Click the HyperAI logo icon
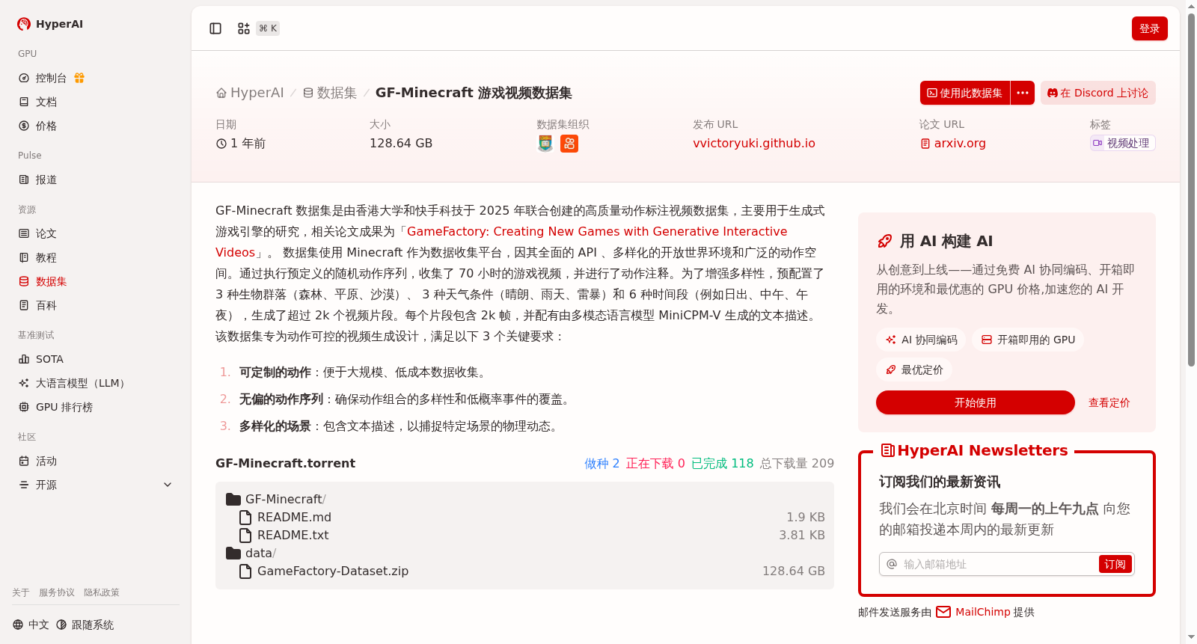1197x644 pixels. point(24,24)
